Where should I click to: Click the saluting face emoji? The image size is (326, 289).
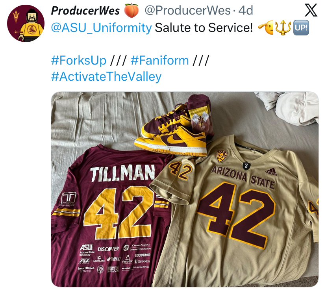[x=266, y=28]
